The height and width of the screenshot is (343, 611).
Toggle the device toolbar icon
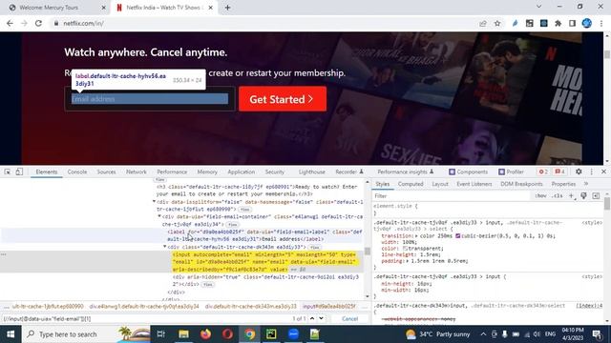[x=19, y=171]
